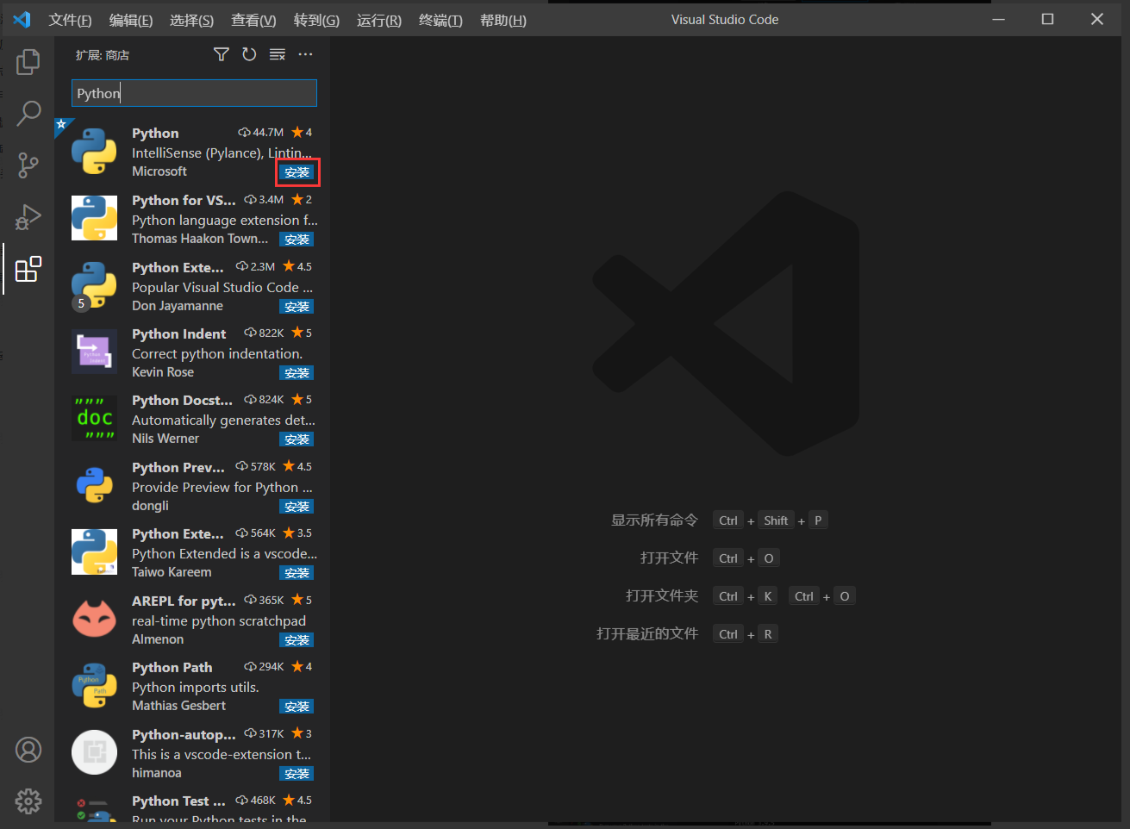This screenshot has width=1130, height=829.
Task: Click the 822K download count on Python Indent
Action: coord(265,333)
